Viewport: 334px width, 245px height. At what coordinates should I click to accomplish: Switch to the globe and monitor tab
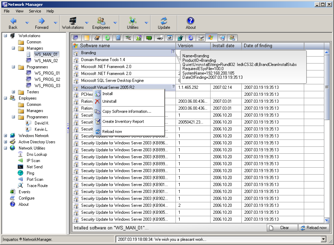222,38
